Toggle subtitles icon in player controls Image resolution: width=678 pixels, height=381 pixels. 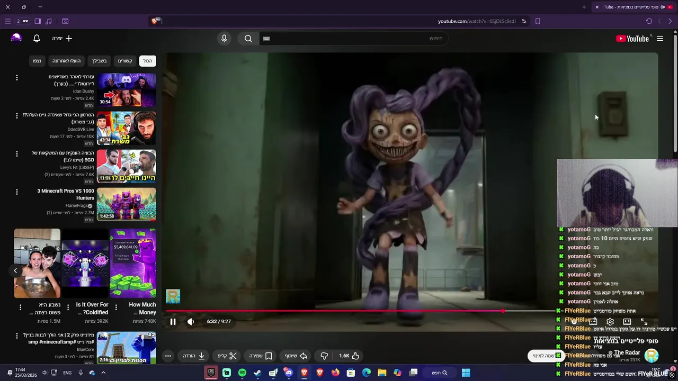pyautogui.click(x=593, y=321)
